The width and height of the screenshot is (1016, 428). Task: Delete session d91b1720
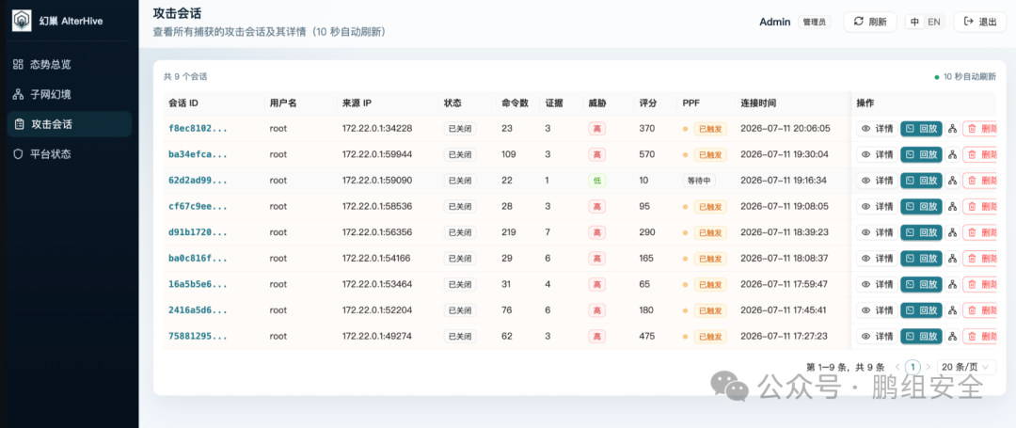click(979, 232)
